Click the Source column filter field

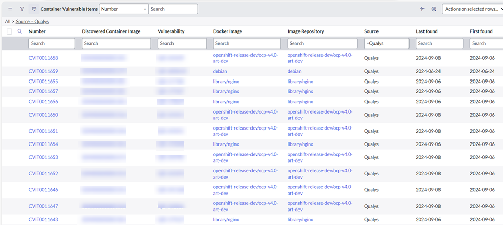click(386, 43)
